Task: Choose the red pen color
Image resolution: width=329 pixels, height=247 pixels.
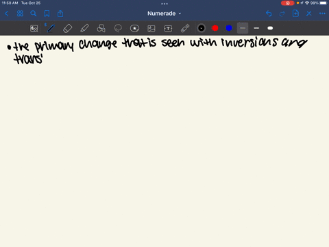Action: click(x=215, y=28)
